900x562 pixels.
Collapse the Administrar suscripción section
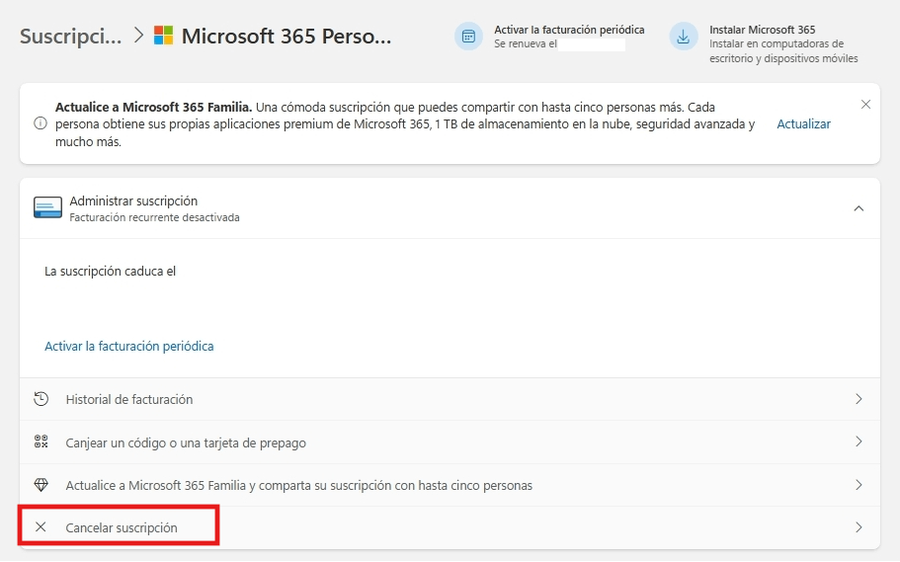[x=859, y=208]
